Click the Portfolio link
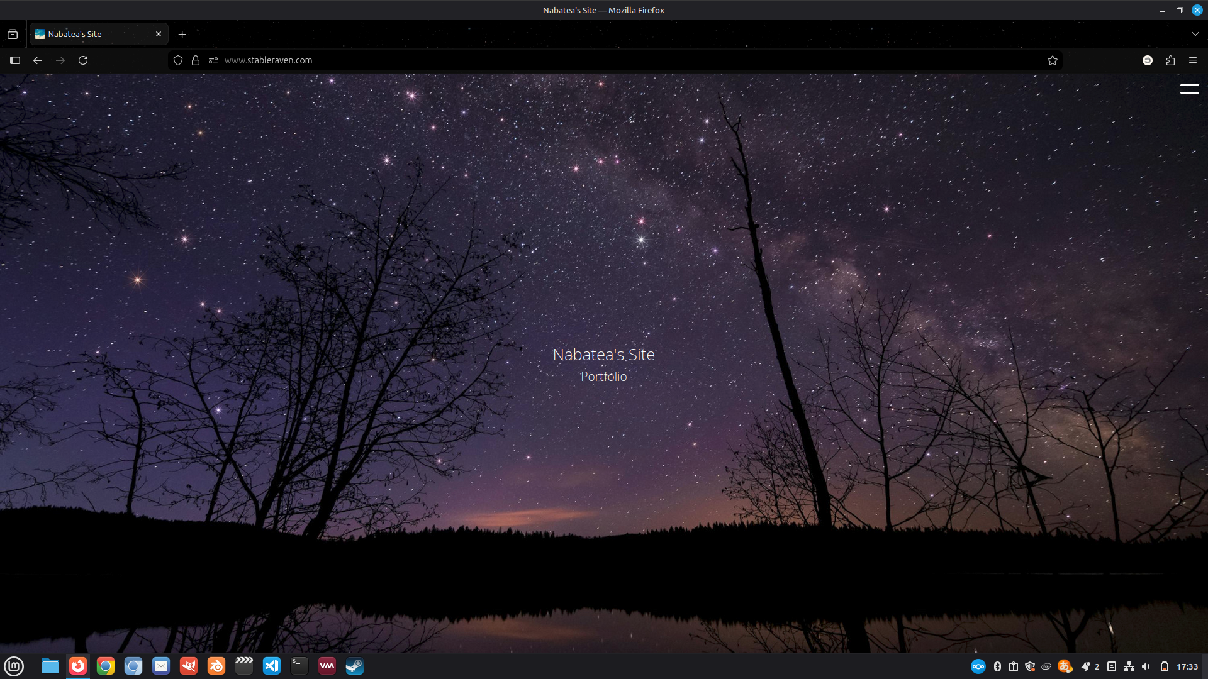 coord(603,377)
